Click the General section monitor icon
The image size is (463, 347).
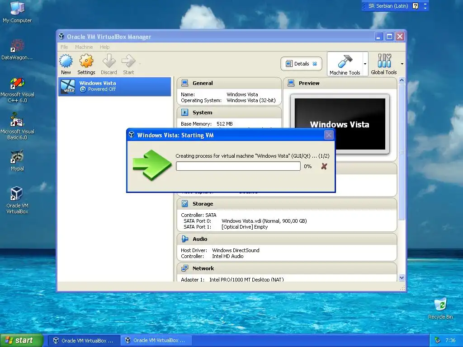click(185, 83)
